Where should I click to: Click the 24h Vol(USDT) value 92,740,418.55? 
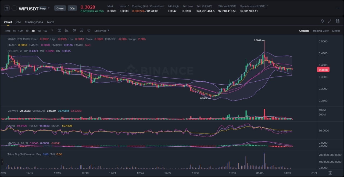pos(227,11)
